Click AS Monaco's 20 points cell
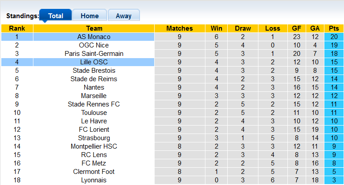The width and height of the screenshot is (344, 185). [x=334, y=37]
